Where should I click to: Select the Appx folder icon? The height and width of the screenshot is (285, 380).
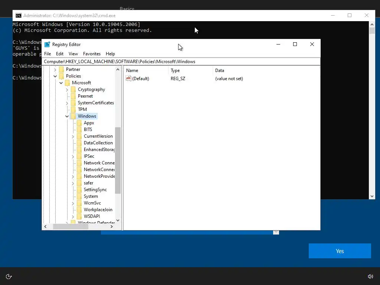point(79,123)
